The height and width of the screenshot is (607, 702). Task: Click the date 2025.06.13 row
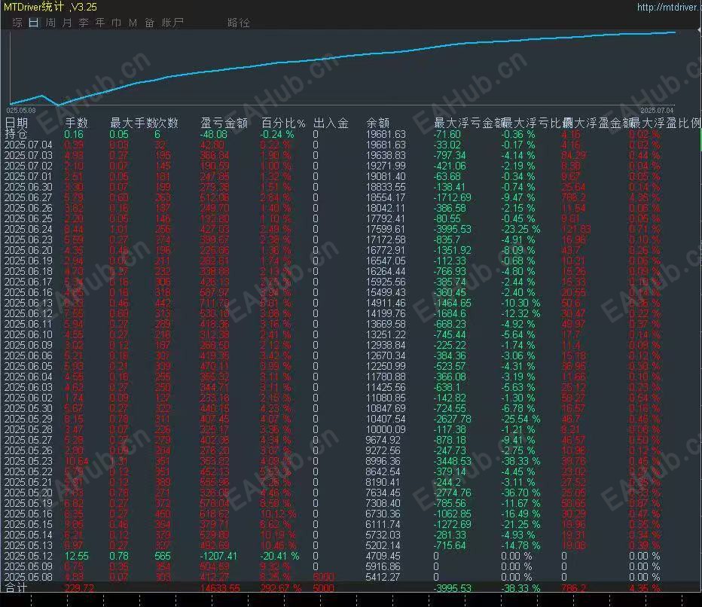coord(28,303)
